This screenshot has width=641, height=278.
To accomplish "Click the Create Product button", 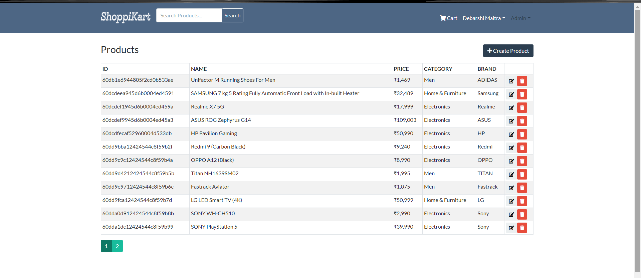I will 508,51.
